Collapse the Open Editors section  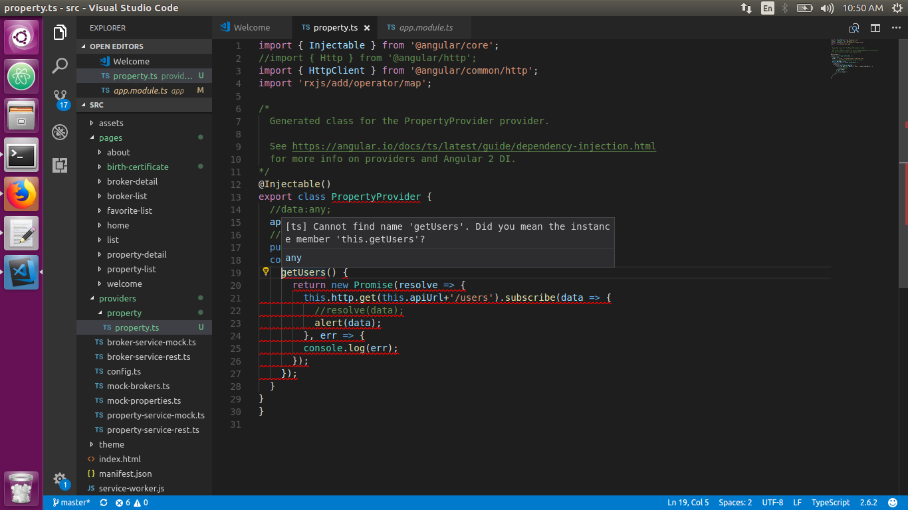pos(116,46)
